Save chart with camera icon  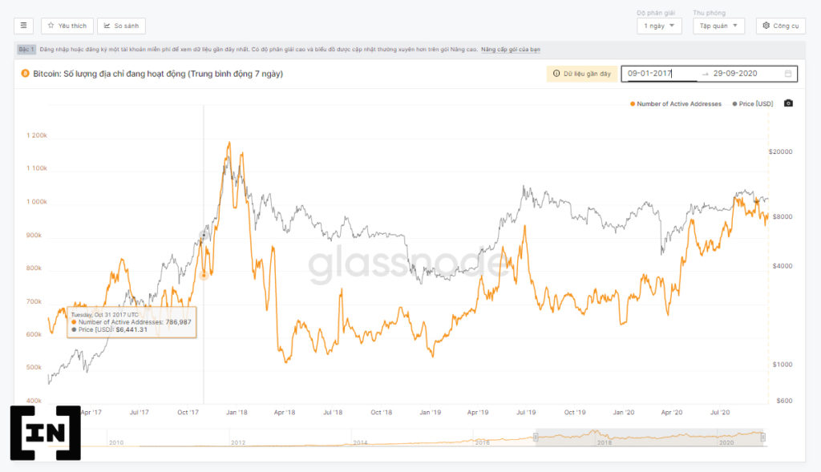tap(788, 103)
